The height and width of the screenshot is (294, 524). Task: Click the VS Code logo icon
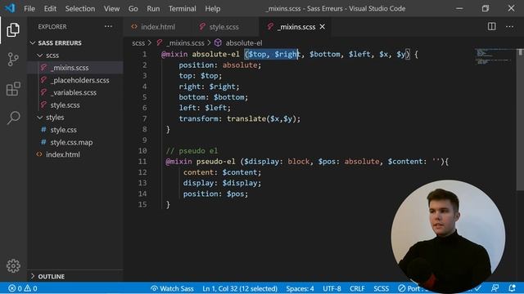click(10, 8)
